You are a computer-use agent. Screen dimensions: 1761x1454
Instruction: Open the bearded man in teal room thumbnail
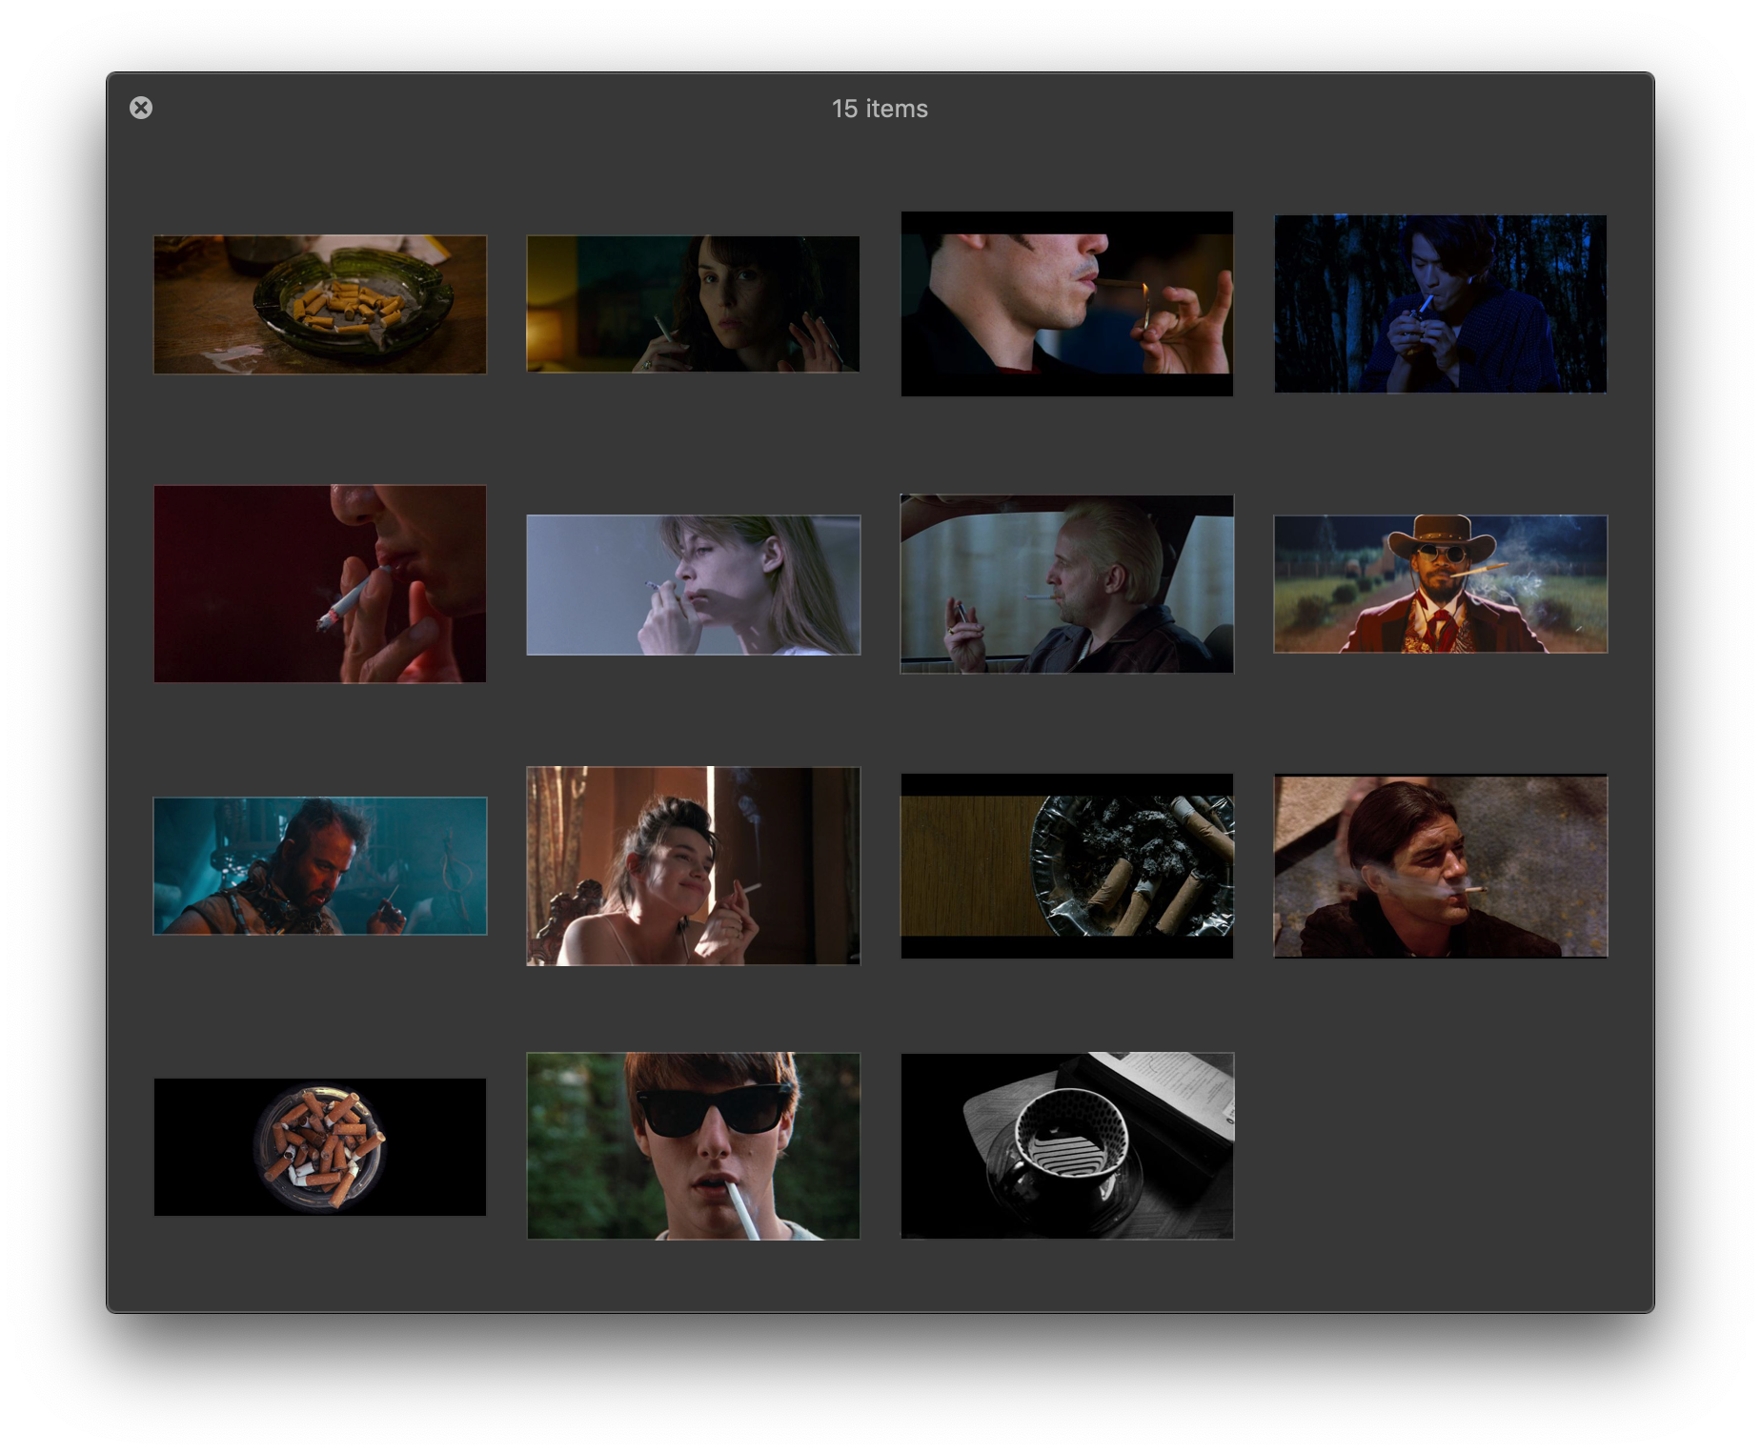click(x=320, y=866)
